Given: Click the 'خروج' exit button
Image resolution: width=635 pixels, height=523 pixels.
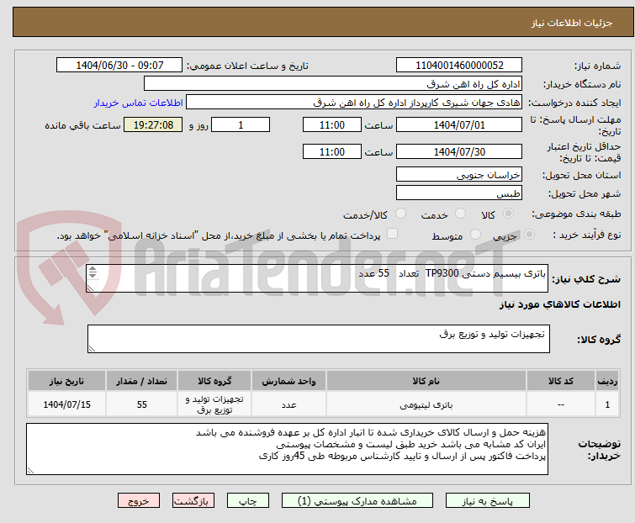Looking at the screenshot, I should pyautogui.click(x=139, y=501).
